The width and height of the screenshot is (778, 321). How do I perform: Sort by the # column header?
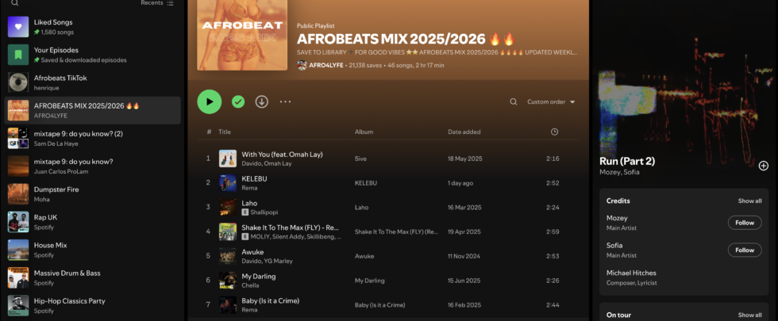[x=209, y=132]
